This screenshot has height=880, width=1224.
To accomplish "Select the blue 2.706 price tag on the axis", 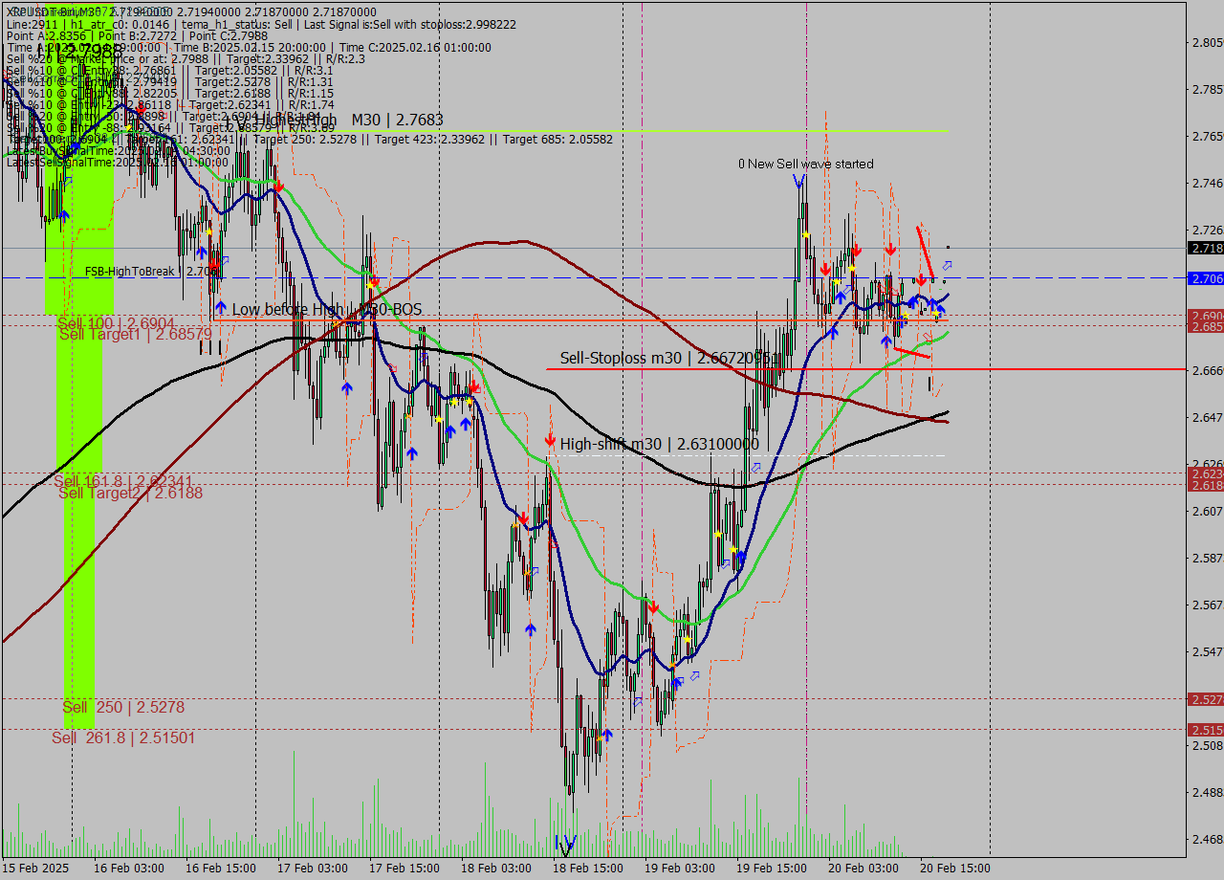I will [1205, 278].
